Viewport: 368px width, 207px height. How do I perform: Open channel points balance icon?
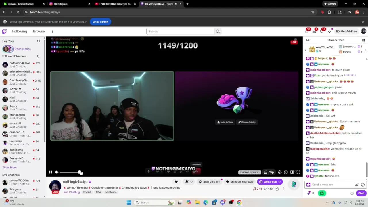311,193
